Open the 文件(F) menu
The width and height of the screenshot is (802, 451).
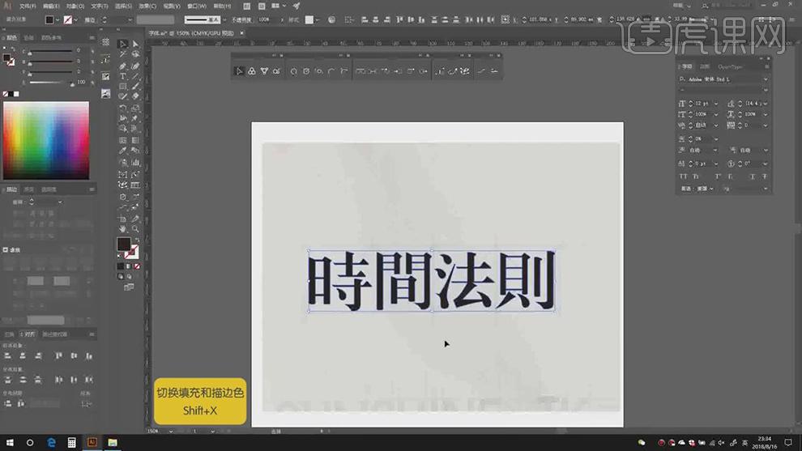(x=28, y=6)
